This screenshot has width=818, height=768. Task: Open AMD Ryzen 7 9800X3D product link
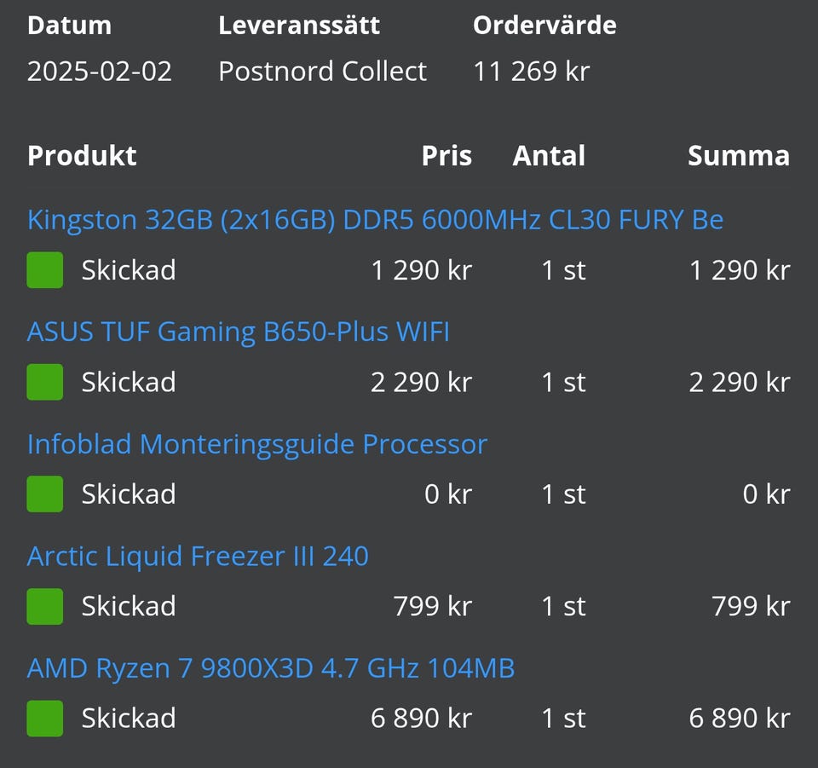[270, 668]
